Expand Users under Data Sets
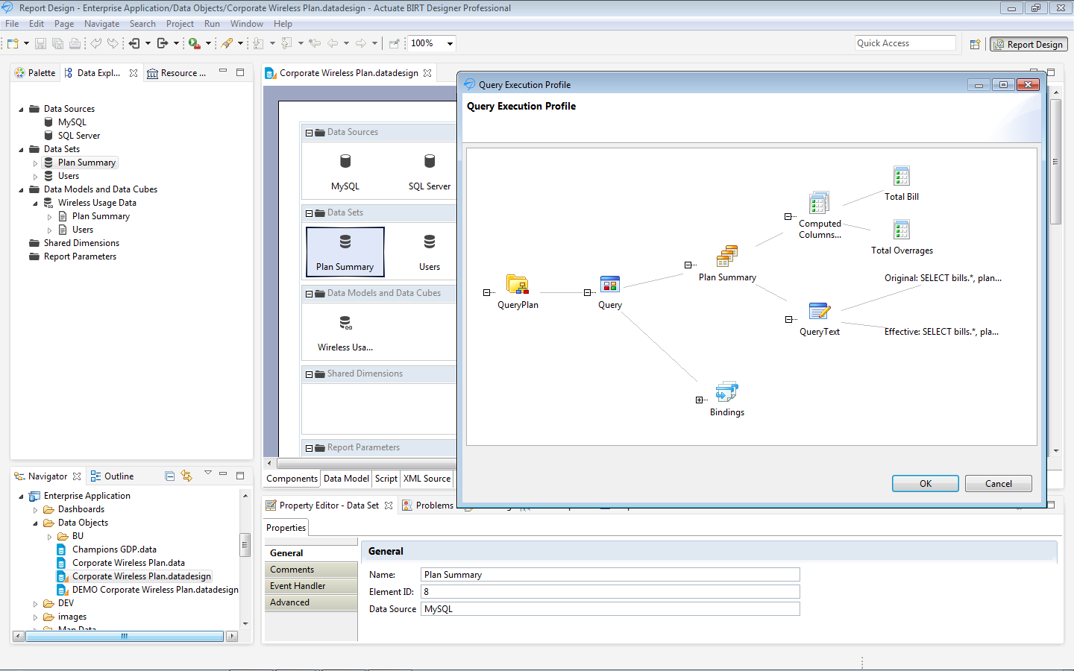The image size is (1074, 671). point(35,176)
